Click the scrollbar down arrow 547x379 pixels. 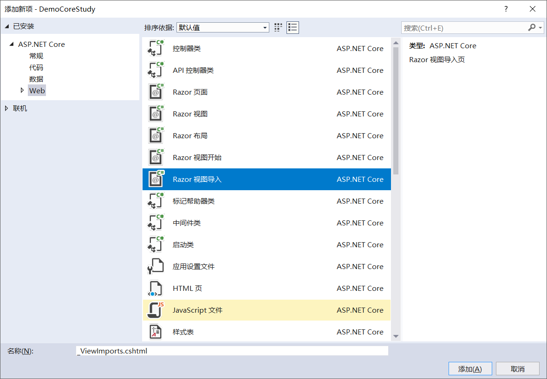396,336
